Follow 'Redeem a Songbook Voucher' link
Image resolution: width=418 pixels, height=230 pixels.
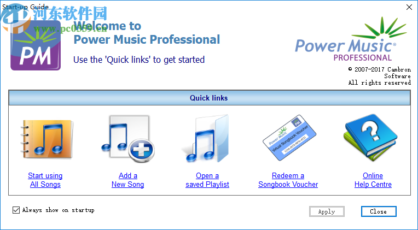tap(288, 180)
